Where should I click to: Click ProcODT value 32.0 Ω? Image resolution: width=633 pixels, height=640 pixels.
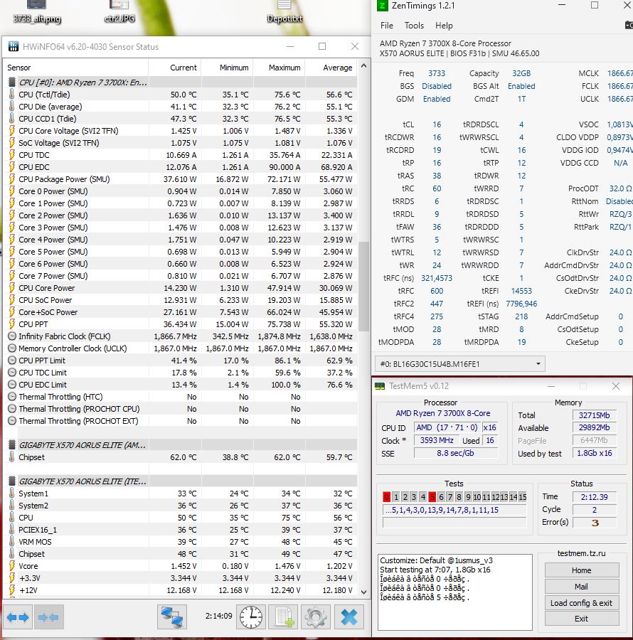(620, 188)
